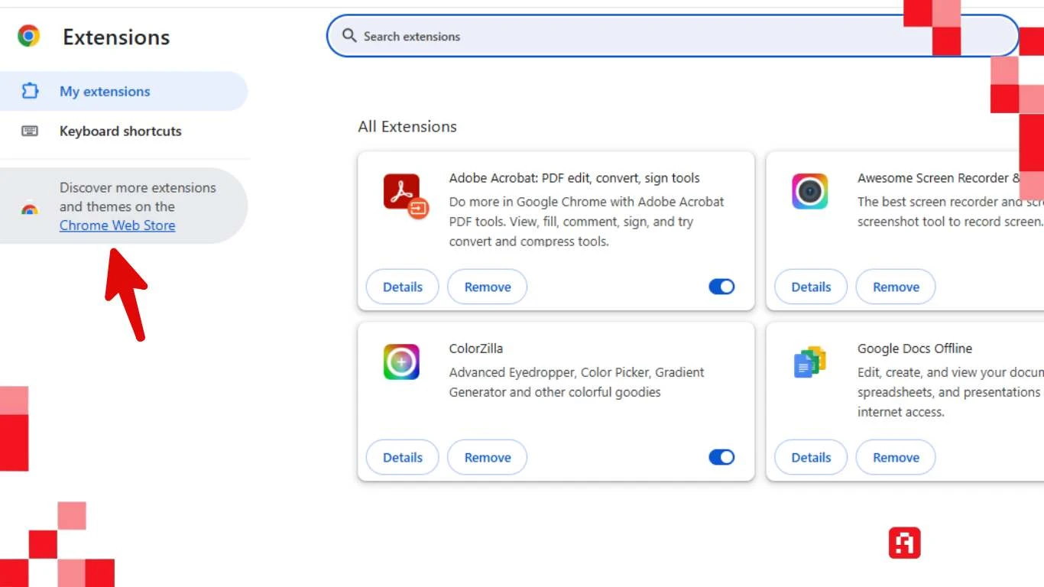Image resolution: width=1044 pixels, height=587 pixels.
Task: Open Details for Adobe Acrobat
Action: pyautogui.click(x=402, y=287)
